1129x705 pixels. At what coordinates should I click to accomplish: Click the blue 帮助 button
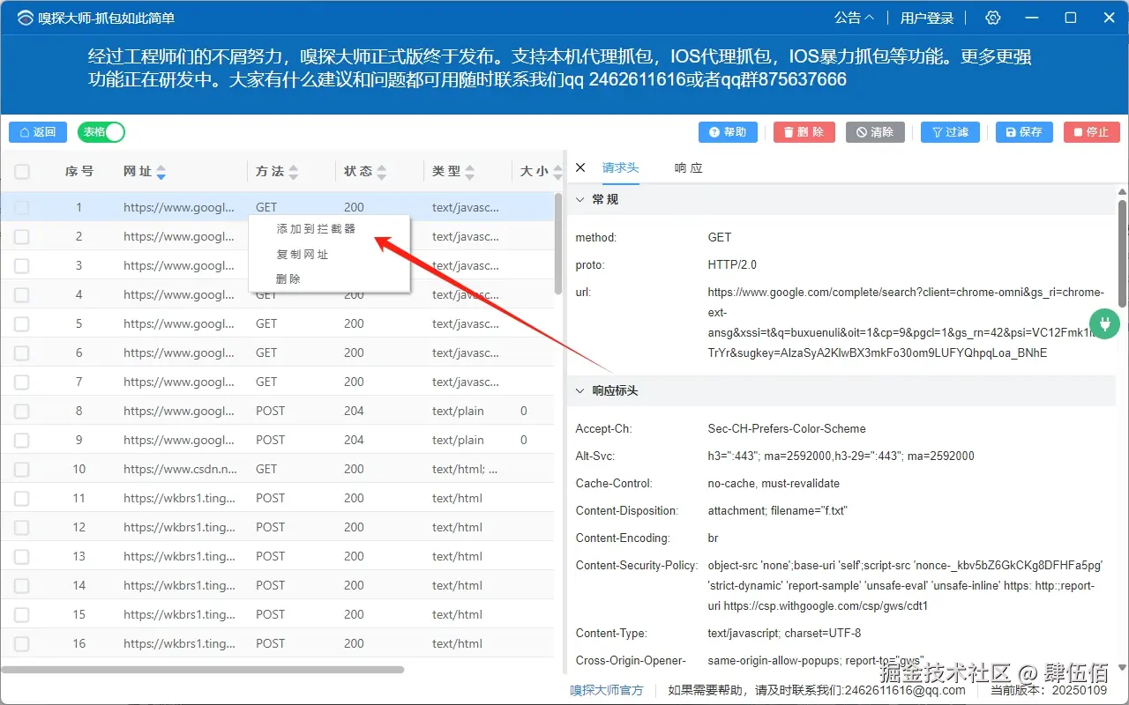coord(728,132)
